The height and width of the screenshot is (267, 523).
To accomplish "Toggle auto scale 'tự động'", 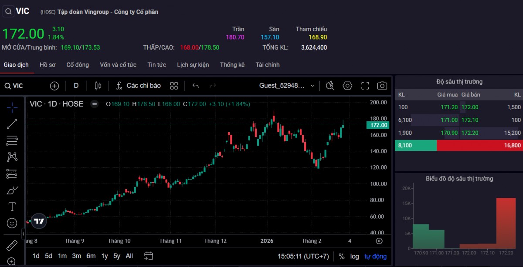I will [x=375, y=256].
